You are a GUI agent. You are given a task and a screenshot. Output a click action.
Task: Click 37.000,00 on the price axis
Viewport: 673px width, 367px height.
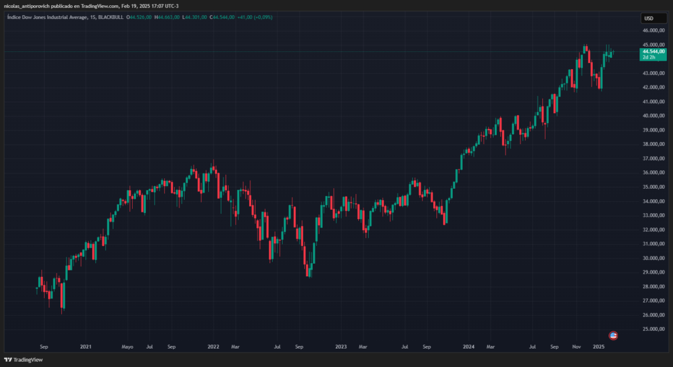point(654,158)
